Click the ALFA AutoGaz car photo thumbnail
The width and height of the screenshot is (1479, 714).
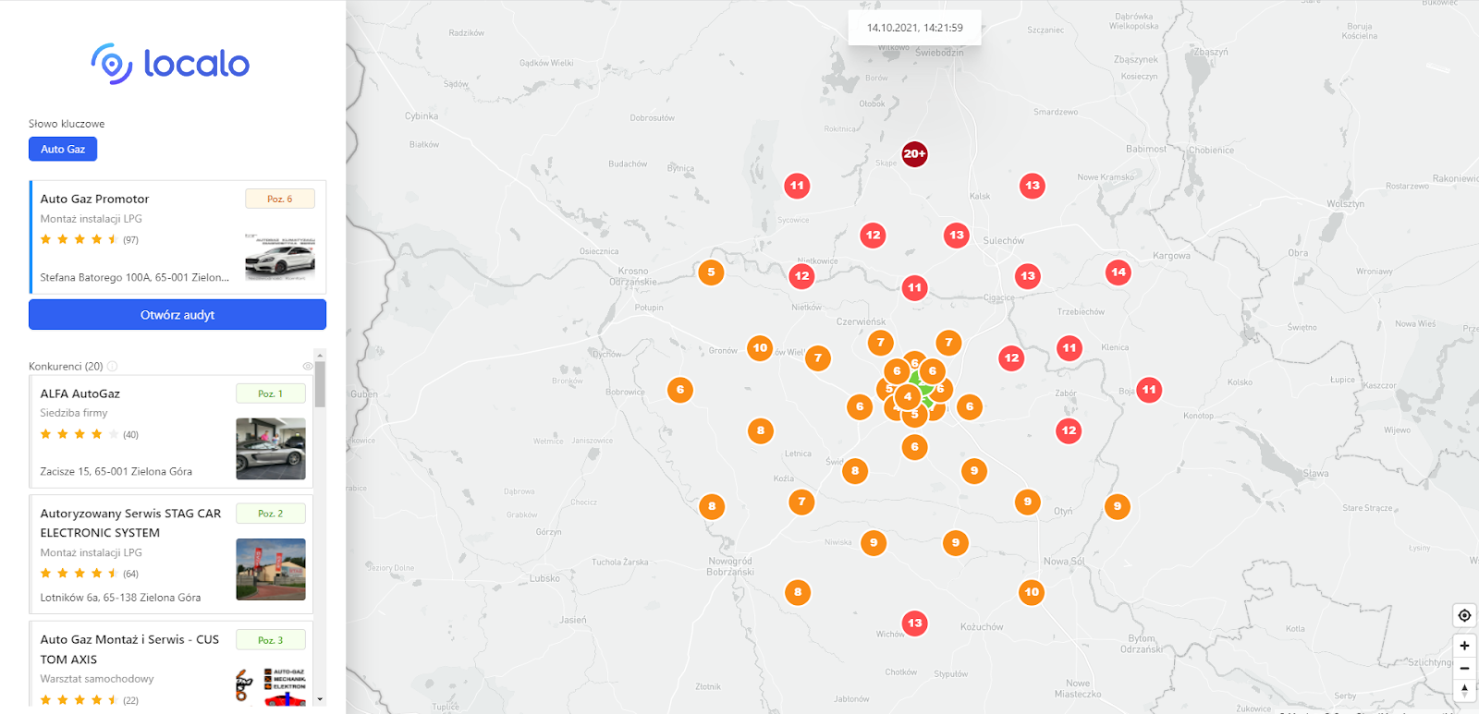click(x=271, y=449)
